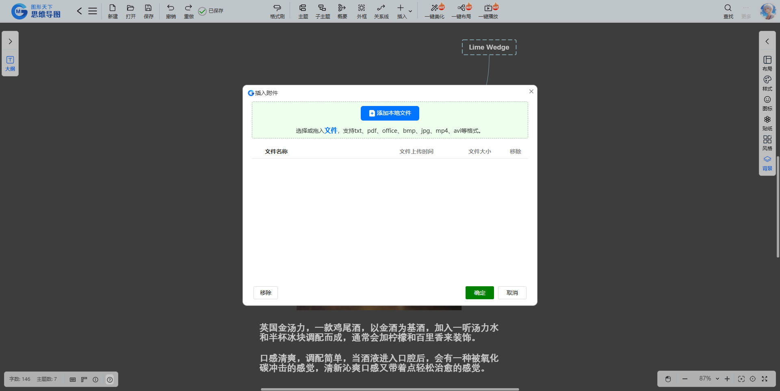Click the 外框 boundary frame icon
780x391 pixels.
[362, 11]
